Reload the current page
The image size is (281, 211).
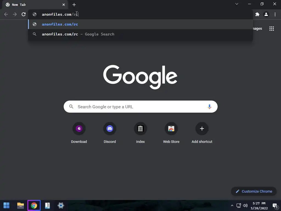pos(24,14)
